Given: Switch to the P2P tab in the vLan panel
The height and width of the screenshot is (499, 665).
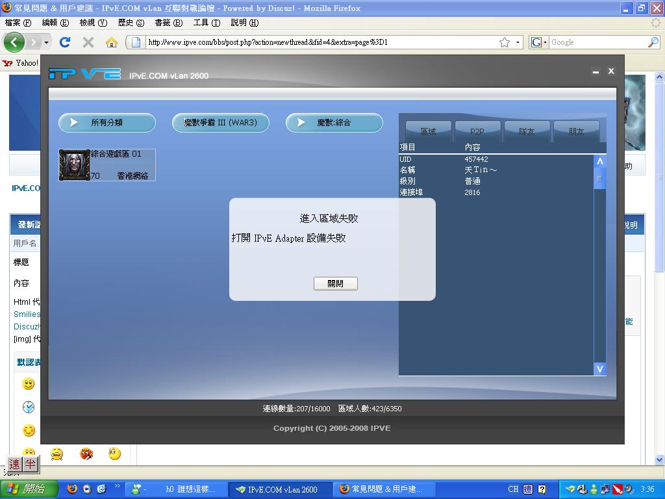Looking at the screenshot, I should [477, 130].
